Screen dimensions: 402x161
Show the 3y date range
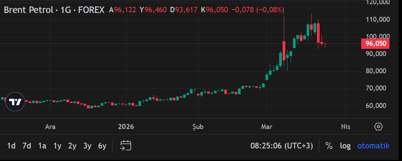pyautogui.click(x=87, y=146)
